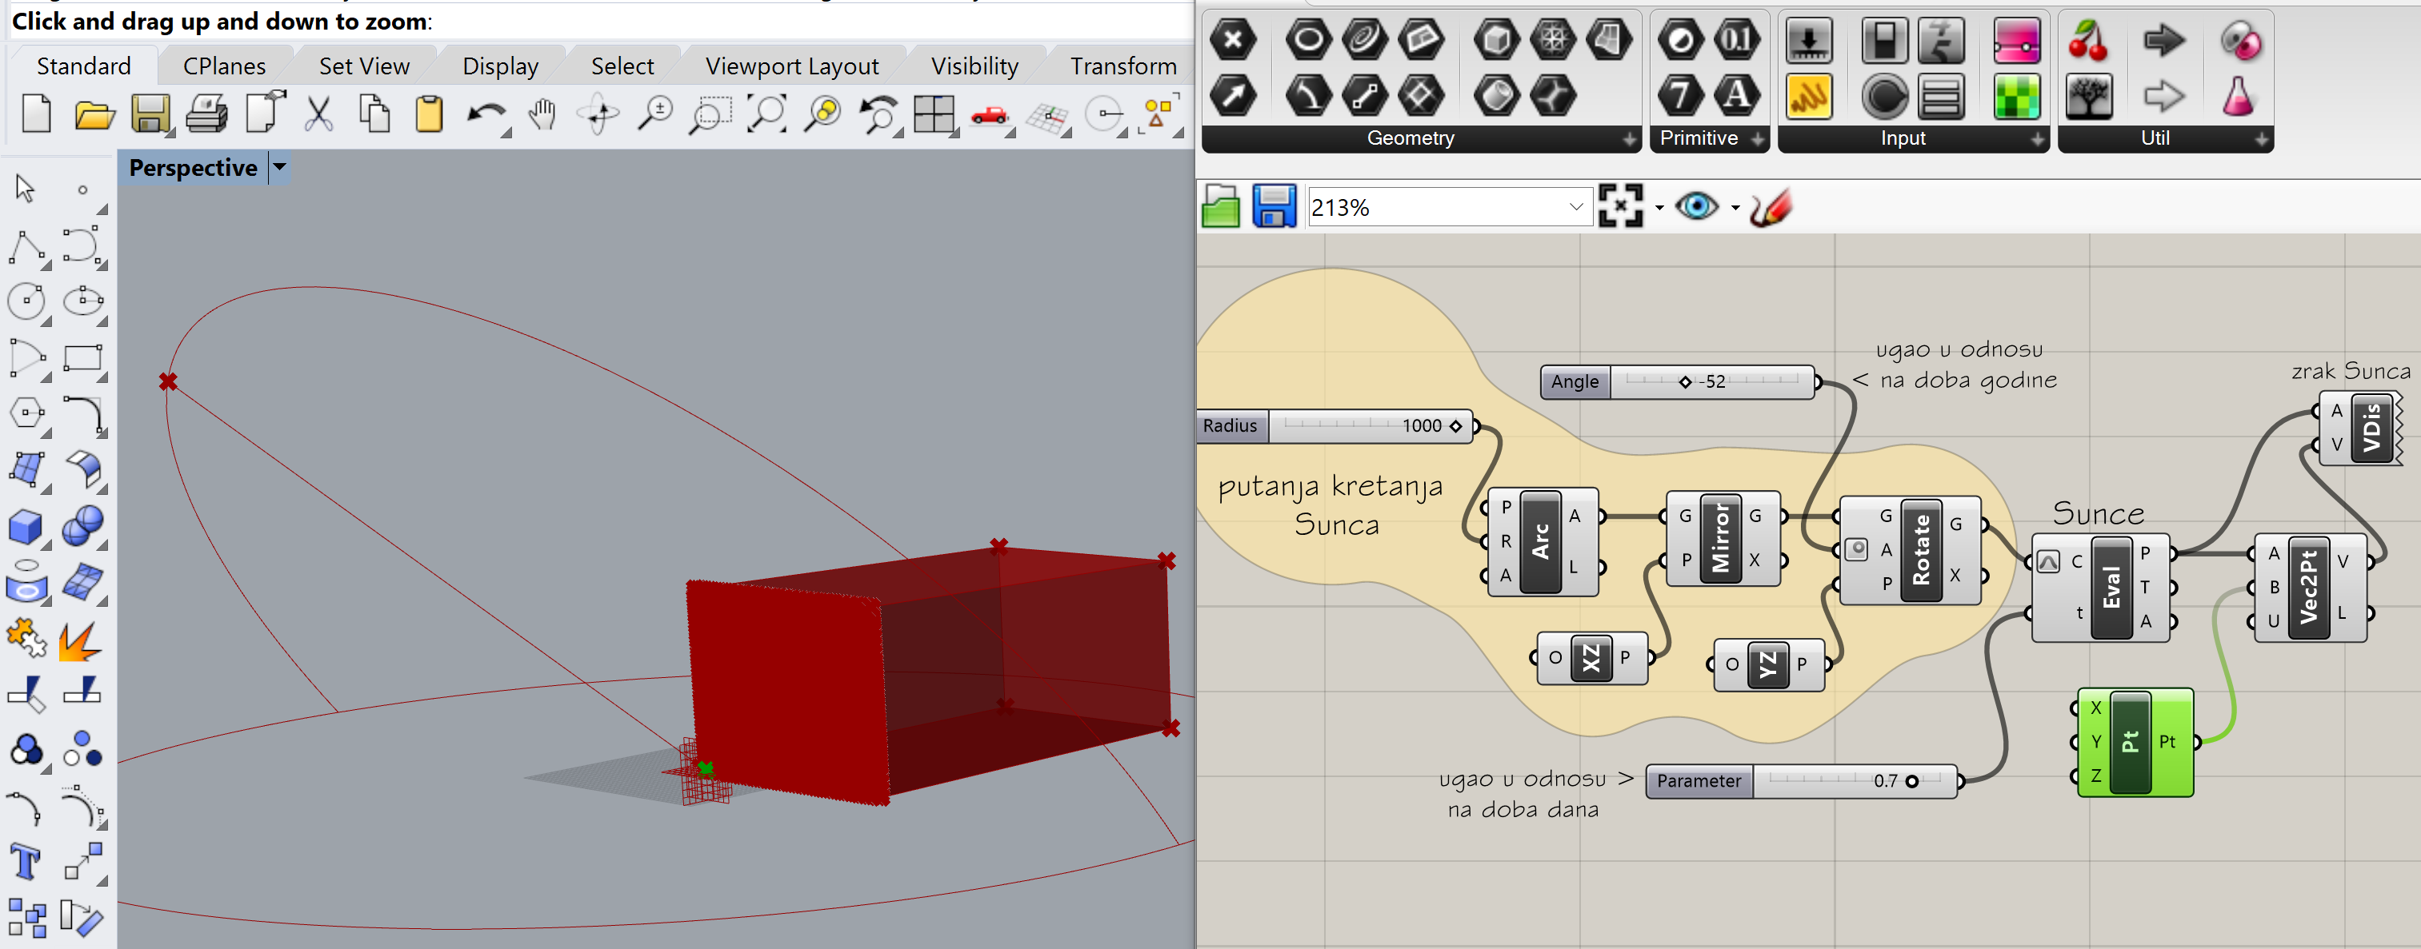The image size is (2421, 949).
Task: Click the Grasshopper open file green icon
Action: point(1221,205)
